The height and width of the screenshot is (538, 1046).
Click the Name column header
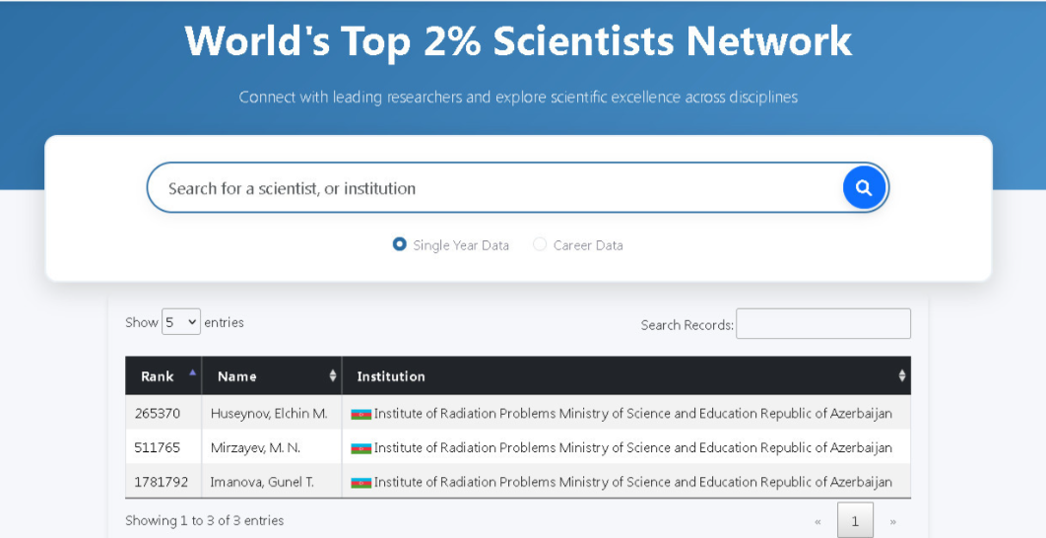pyautogui.click(x=237, y=376)
